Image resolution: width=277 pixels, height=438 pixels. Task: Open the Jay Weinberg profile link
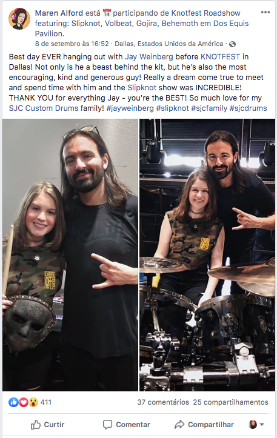pos(149,57)
